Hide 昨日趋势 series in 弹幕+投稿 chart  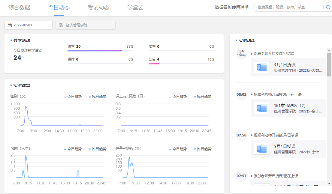click(203, 149)
